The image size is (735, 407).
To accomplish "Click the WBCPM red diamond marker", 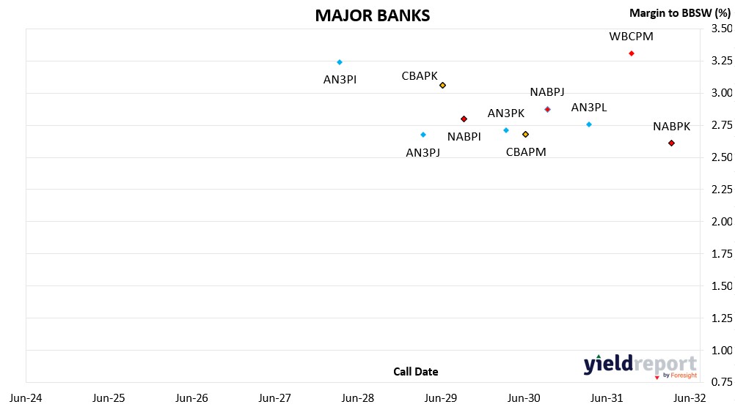I will click(631, 53).
